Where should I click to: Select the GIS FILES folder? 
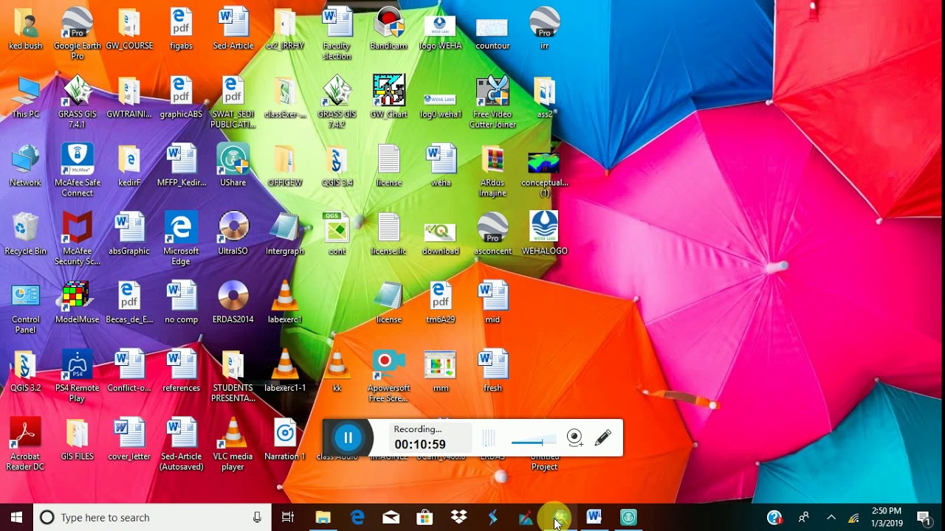click(x=78, y=440)
